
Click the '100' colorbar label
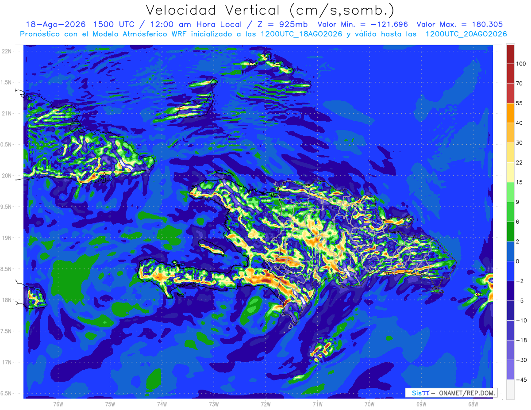coord(521,64)
